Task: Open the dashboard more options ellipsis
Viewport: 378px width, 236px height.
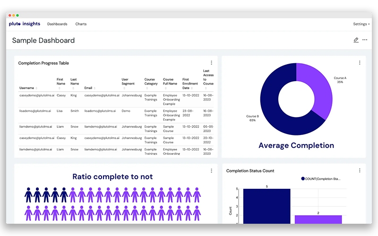Action: pos(365,40)
